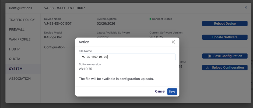Image resolution: width=253 pixels, height=108 pixels.
Task: Select WAN PROFILE in the sidebar
Action: 20,39
